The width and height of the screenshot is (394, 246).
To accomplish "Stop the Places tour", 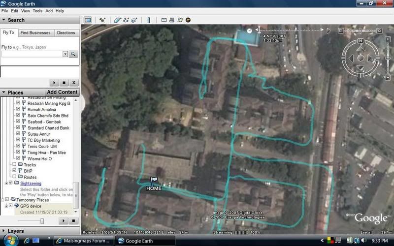I will click(73, 221).
